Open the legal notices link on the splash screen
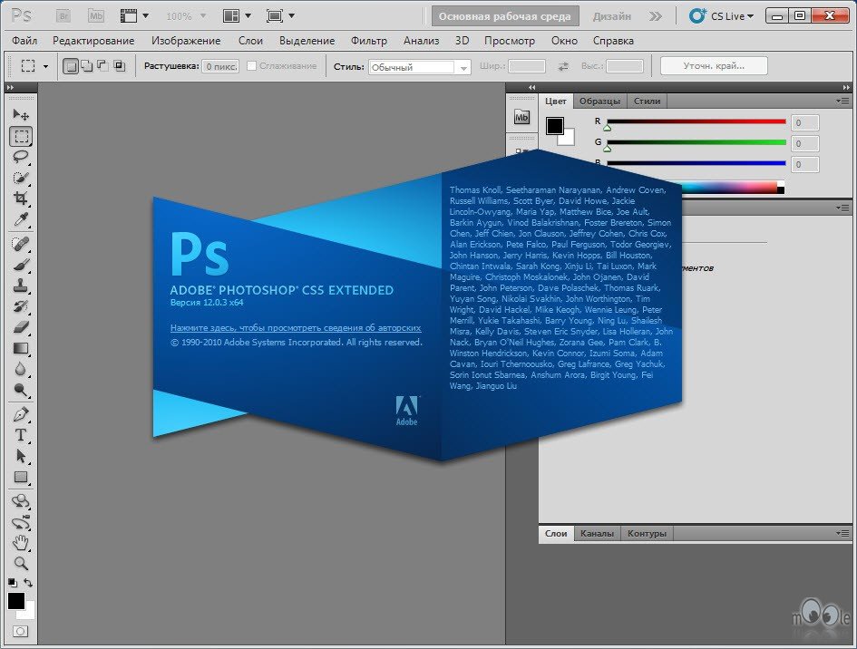This screenshot has width=857, height=649. click(296, 328)
